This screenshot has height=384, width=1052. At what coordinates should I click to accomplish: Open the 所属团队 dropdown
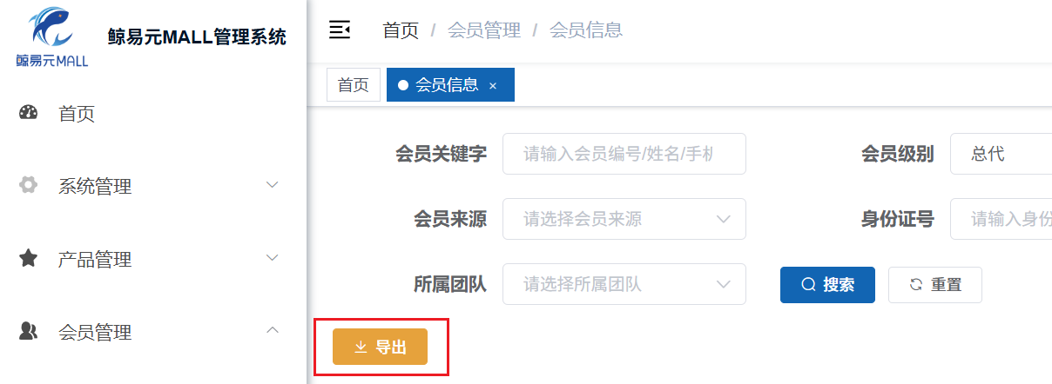[x=624, y=284]
